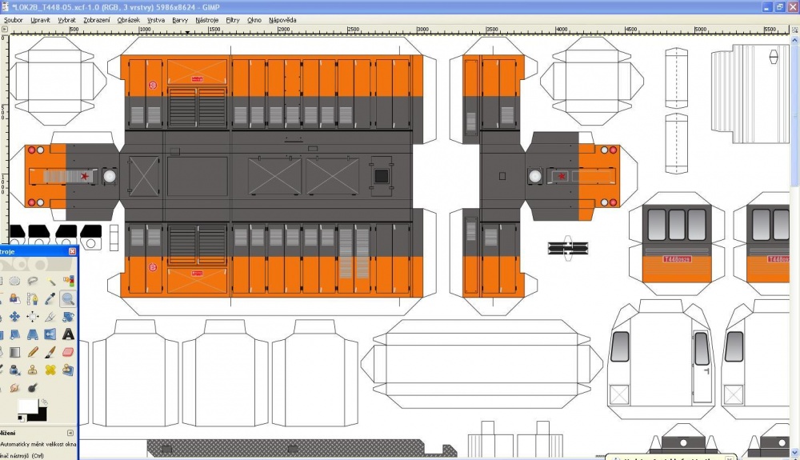Select the Flip tool
This screenshot has height=460, width=800.
[50, 334]
